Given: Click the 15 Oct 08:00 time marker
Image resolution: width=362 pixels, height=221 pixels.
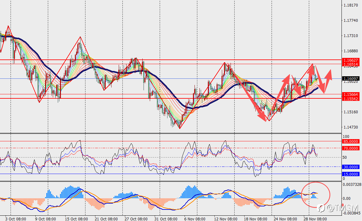Looking at the screenshot, I should pyautogui.click(x=76, y=219).
